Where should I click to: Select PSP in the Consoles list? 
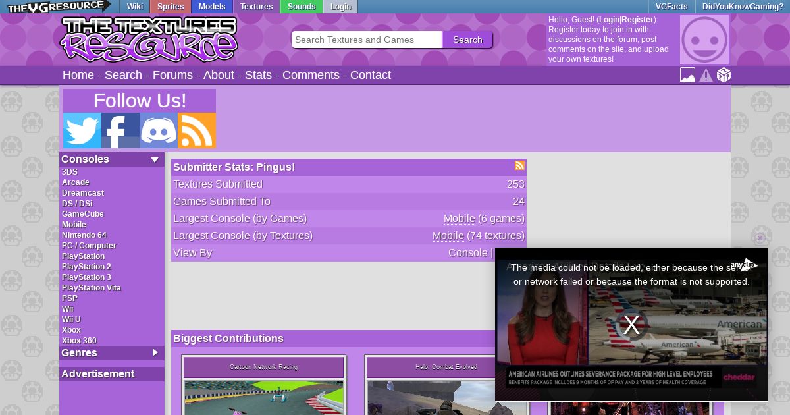pos(70,298)
